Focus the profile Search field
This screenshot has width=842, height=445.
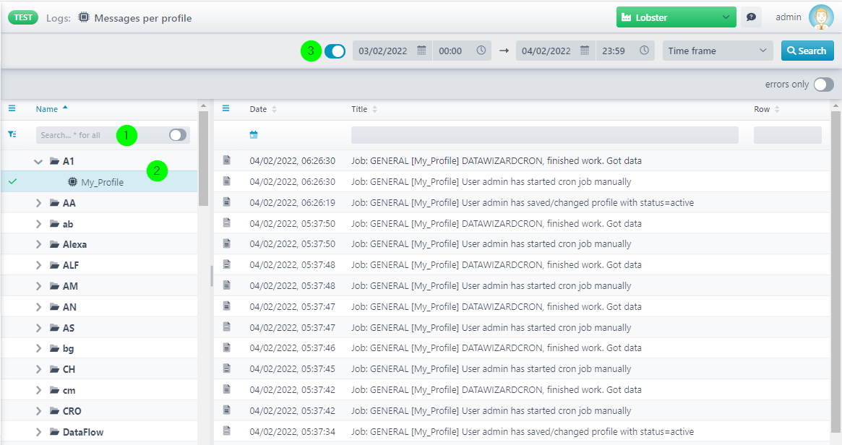pyautogui.click(x=102, y=135)
